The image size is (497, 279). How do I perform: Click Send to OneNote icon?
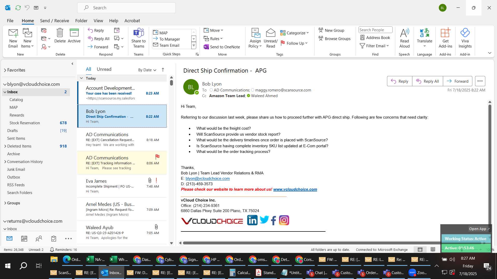206,47
